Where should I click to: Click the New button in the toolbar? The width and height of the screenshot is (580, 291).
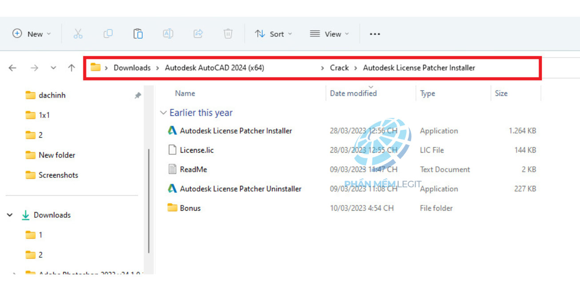(32, 34)
